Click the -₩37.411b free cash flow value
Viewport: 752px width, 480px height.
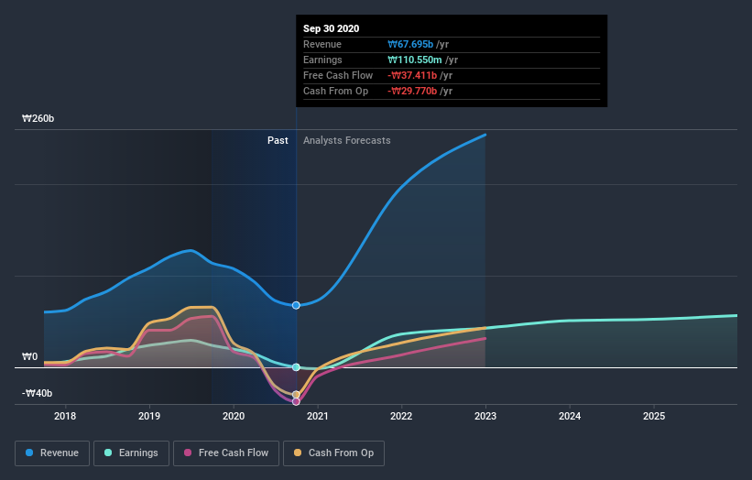click(x=412, y=75)
